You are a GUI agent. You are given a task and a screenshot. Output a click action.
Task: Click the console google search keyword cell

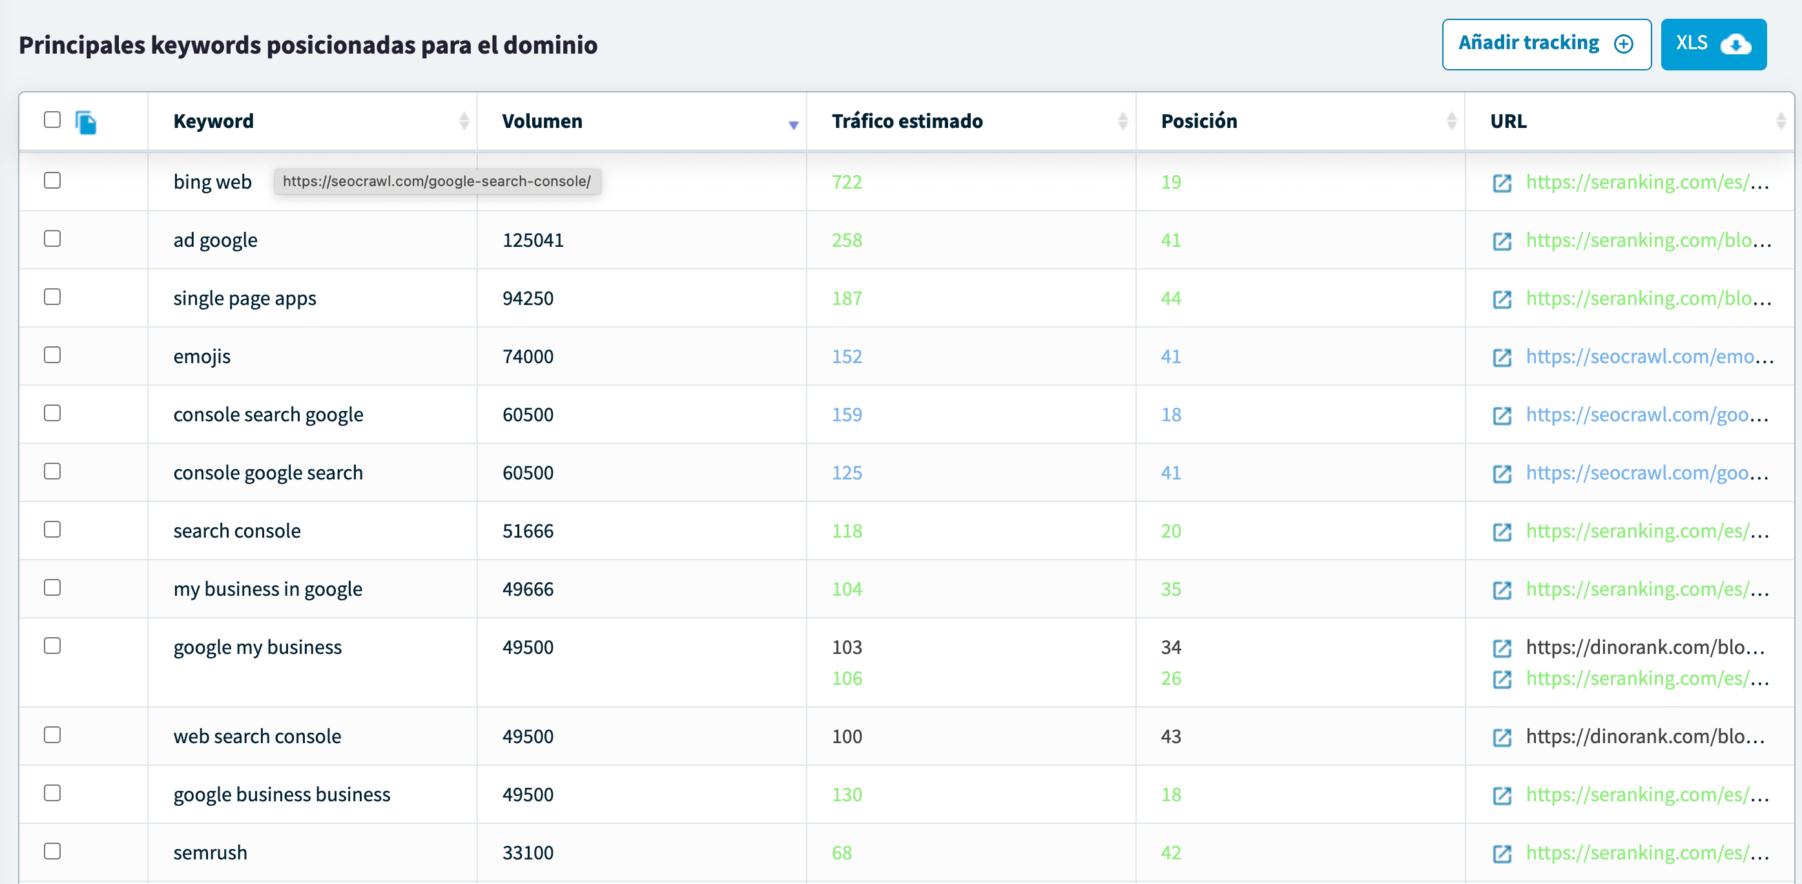click(x=268, y=473)
